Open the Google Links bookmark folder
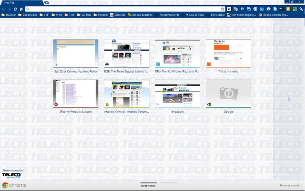The width and height of the screenshot is (305, 191). tap(28, 15)
